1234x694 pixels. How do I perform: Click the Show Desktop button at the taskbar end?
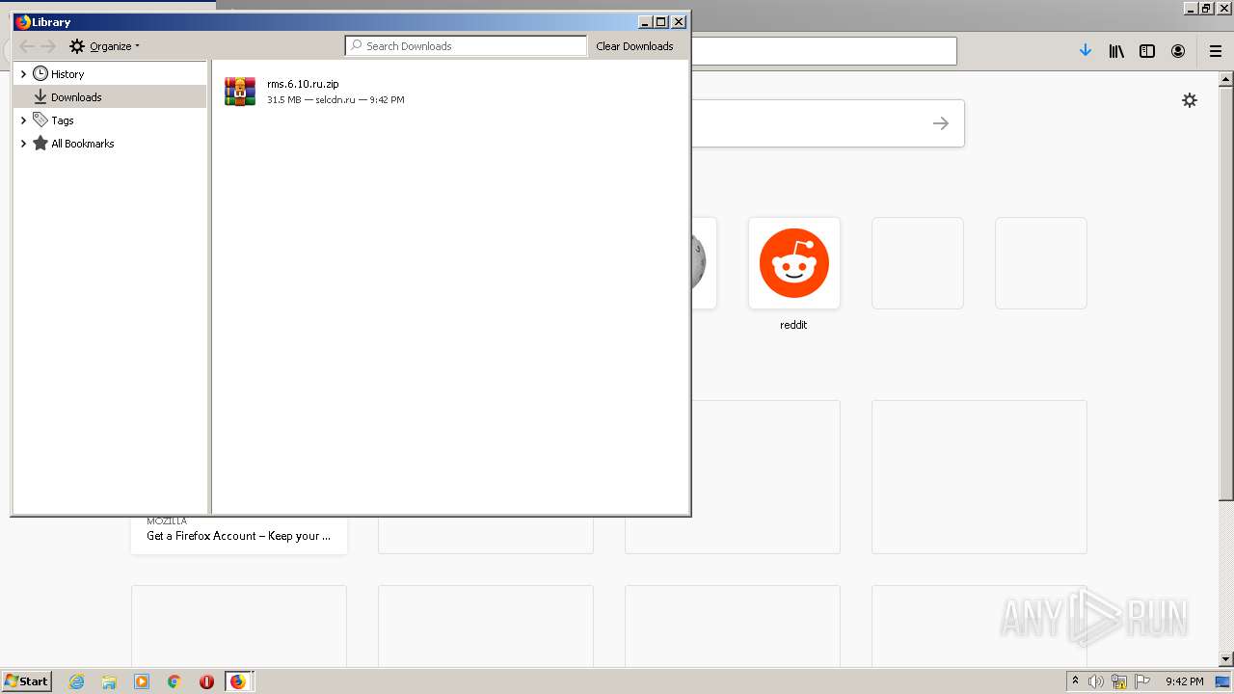(x=1223, y=681)
